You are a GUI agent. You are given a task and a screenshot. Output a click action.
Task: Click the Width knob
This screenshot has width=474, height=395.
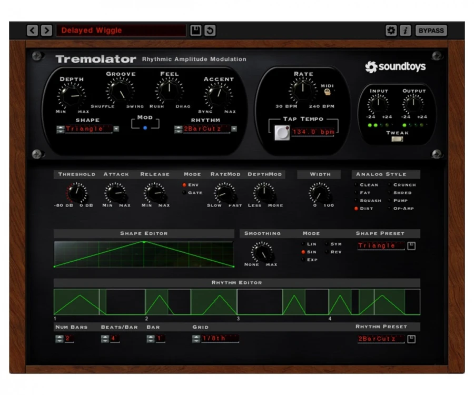click(x=319, y=193)
